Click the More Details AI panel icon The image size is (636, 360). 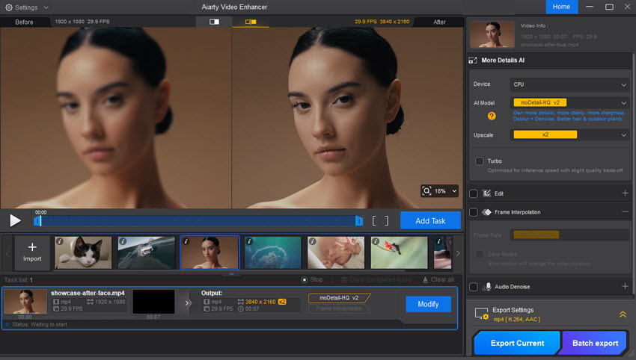pos(473,60)
